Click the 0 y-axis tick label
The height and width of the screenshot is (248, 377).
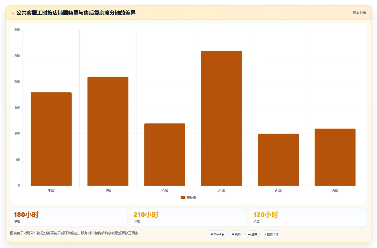pos(19,186)
